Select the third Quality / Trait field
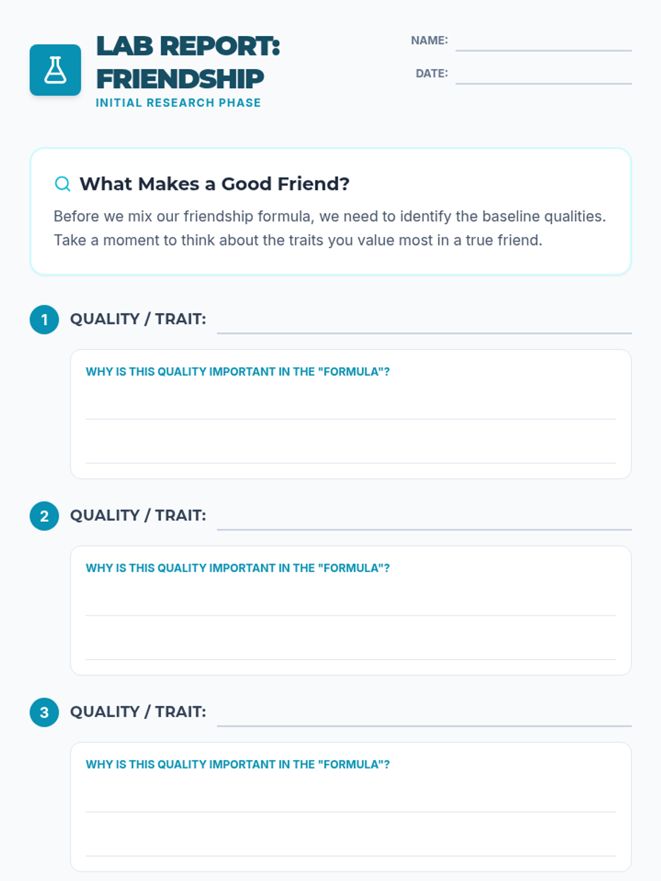Image resolution: width=661 pixels, height=881 pixels. point(424,714)
